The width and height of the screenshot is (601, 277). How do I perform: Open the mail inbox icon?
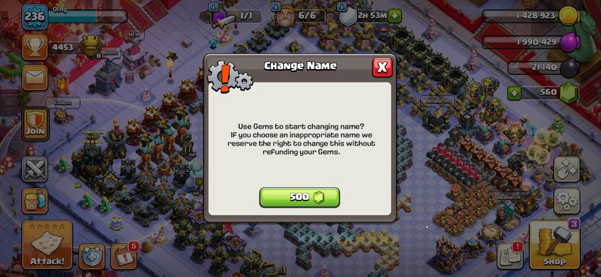pos(35,78)
